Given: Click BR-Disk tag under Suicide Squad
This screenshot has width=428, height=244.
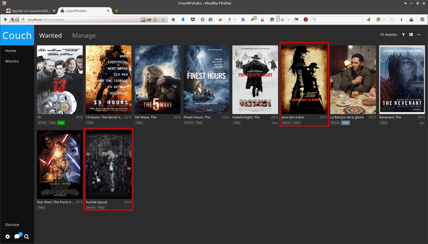Looking at the screenshot, I should [91, 208].
